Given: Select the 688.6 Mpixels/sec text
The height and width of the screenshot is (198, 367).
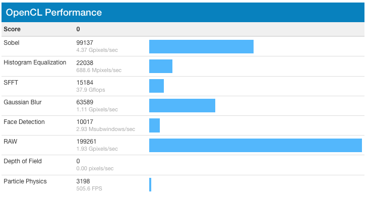Looking at the screenshot, I should 99,70.
